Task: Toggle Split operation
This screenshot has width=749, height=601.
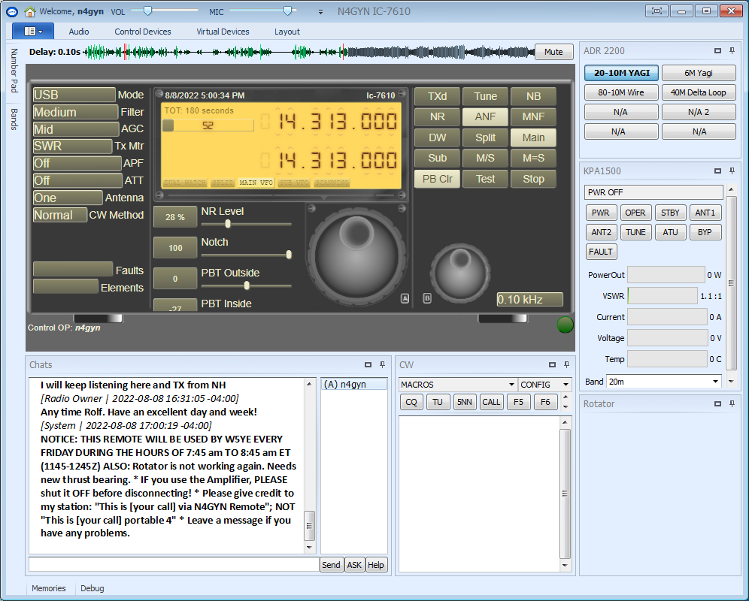Action: [x=485, y=138]
